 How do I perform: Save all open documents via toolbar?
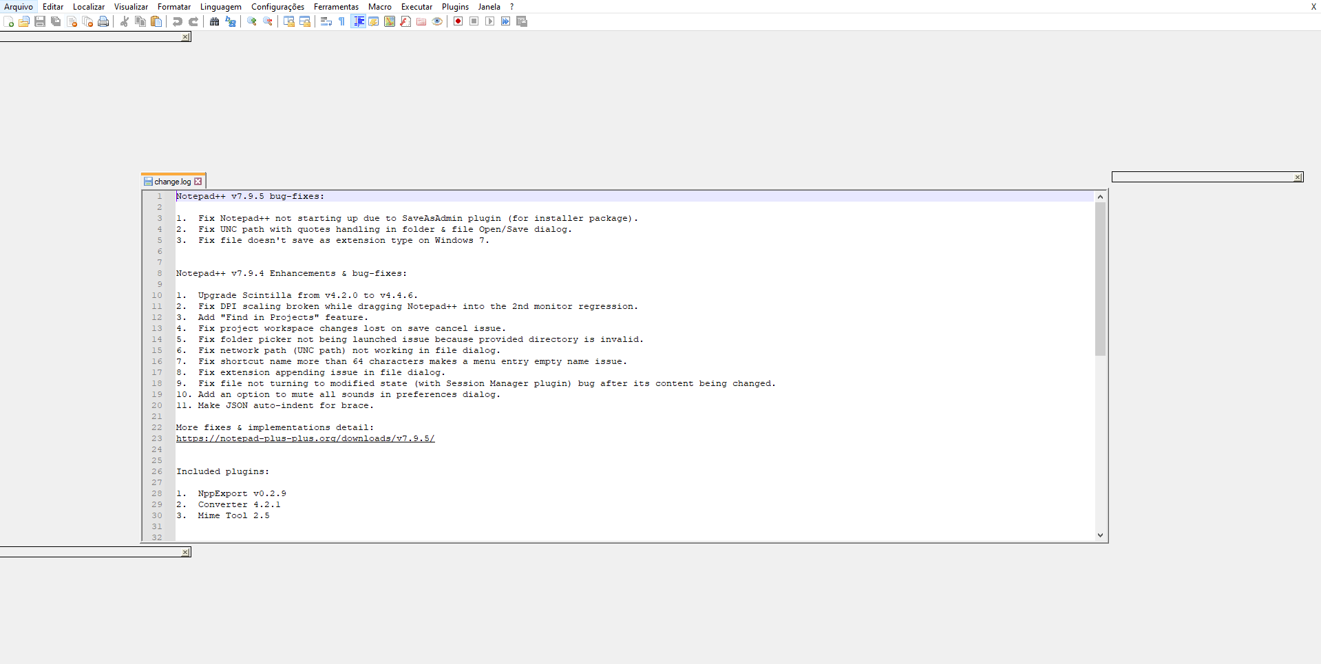[x=55, y=21]
